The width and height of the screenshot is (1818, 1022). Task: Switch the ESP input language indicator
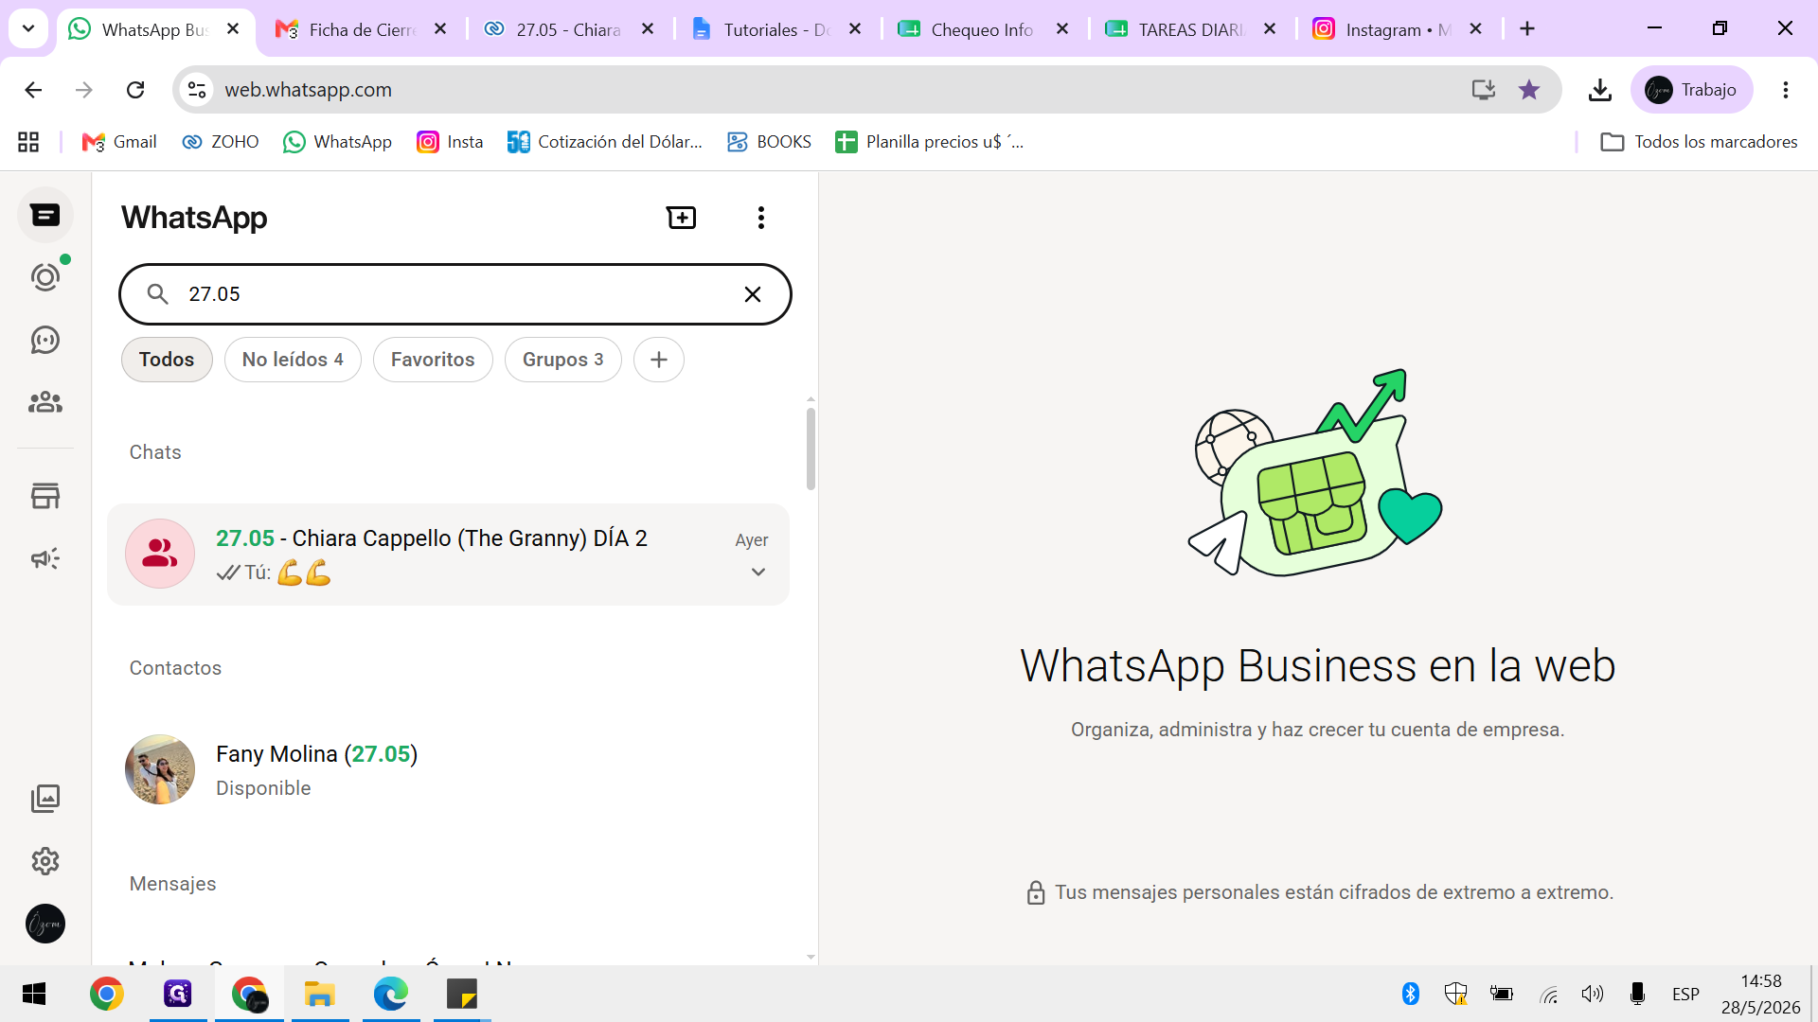(1685, 994)
